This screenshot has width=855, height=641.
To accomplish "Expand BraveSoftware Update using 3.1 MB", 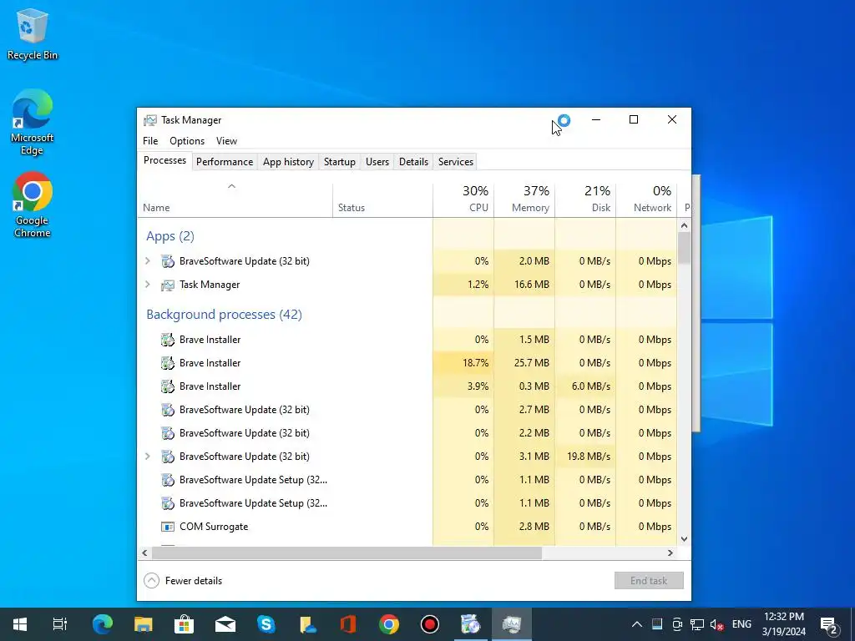I will (147, 457).
